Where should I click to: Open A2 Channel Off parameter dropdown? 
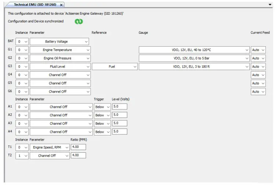coord(61,115)
